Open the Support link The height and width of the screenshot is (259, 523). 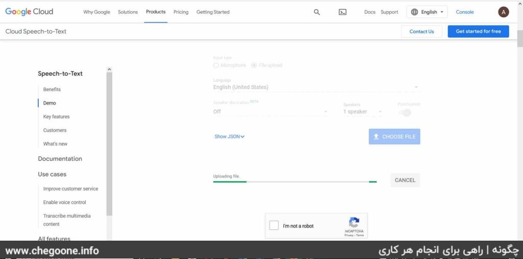(x=389, y=12)
